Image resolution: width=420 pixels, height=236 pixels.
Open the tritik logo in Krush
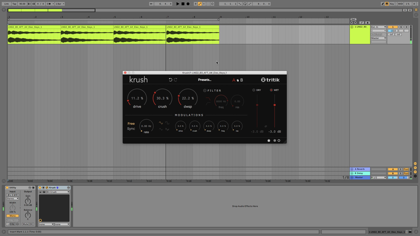(270, 80)
